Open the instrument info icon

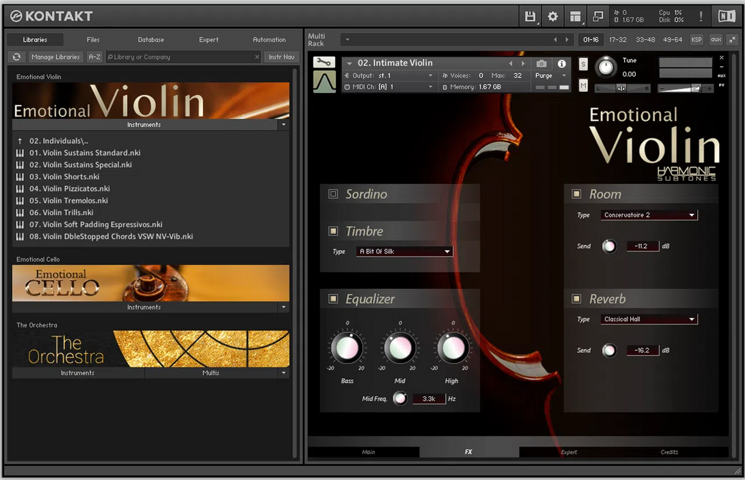(x=562, y=63)
